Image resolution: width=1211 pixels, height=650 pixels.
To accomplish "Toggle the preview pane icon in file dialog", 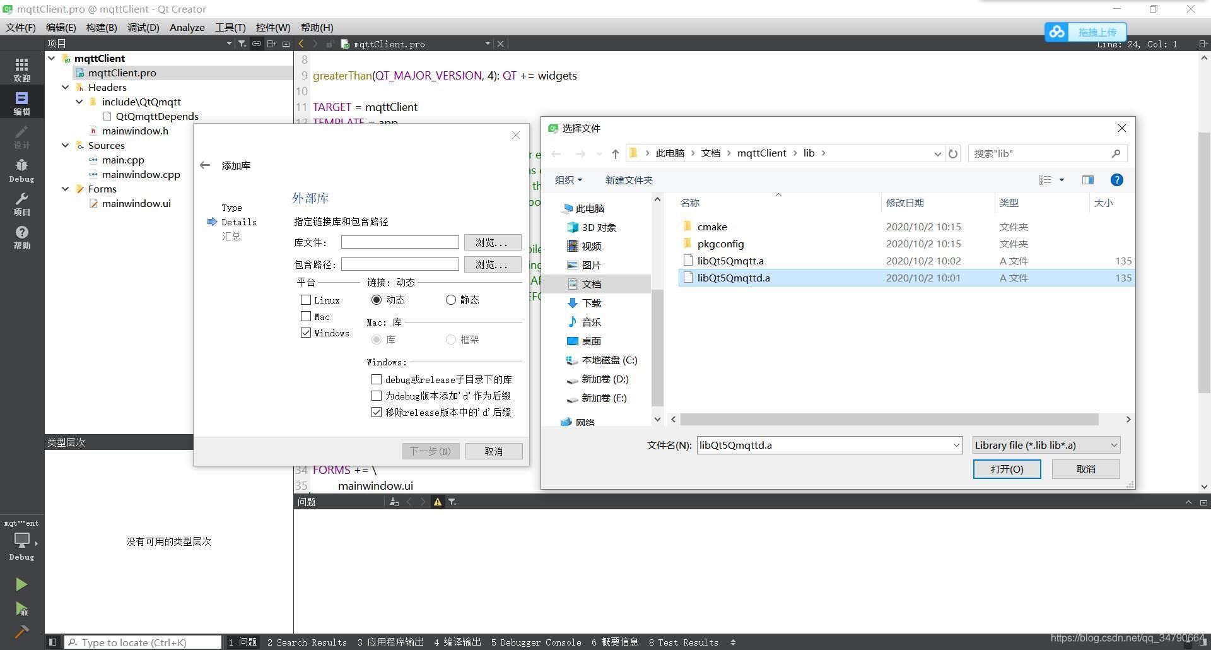I will [x=1088, y=180].
